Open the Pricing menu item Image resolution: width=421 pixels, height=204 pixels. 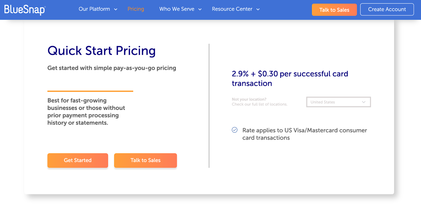[136, 9]
